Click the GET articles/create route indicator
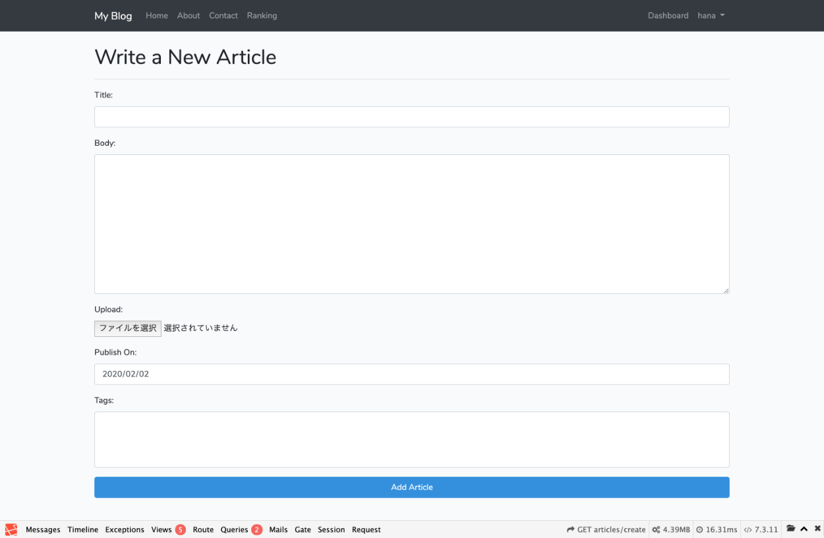This screenshot has height=538, width=824. (x=606, y=529)
